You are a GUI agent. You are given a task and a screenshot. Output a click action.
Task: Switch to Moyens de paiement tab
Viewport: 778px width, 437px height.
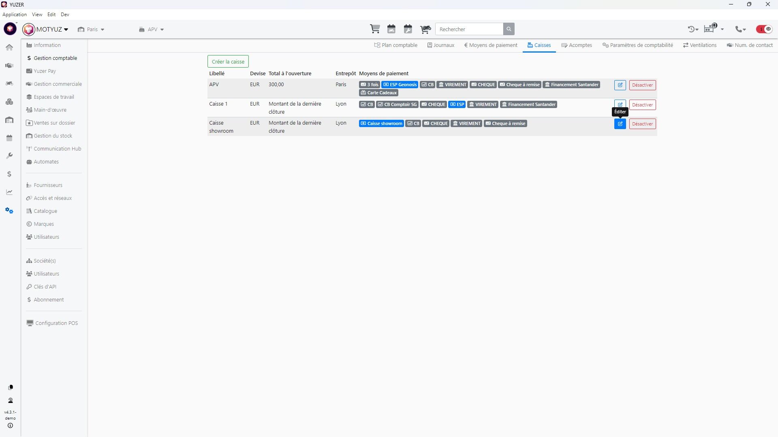(x=491, y=45)
